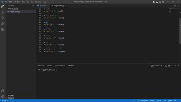This screenshot has height=102, width=181.
Task: Click Ln 17, Col 5 status entry
Action: [x=140, y=101]
